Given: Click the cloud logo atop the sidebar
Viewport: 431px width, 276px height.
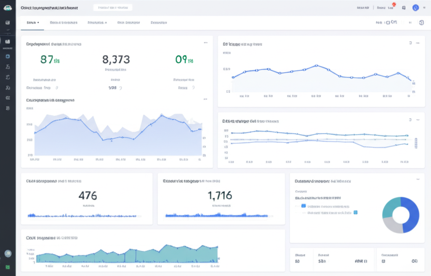Looking at the screenshot, I should (x=8, y=8).
